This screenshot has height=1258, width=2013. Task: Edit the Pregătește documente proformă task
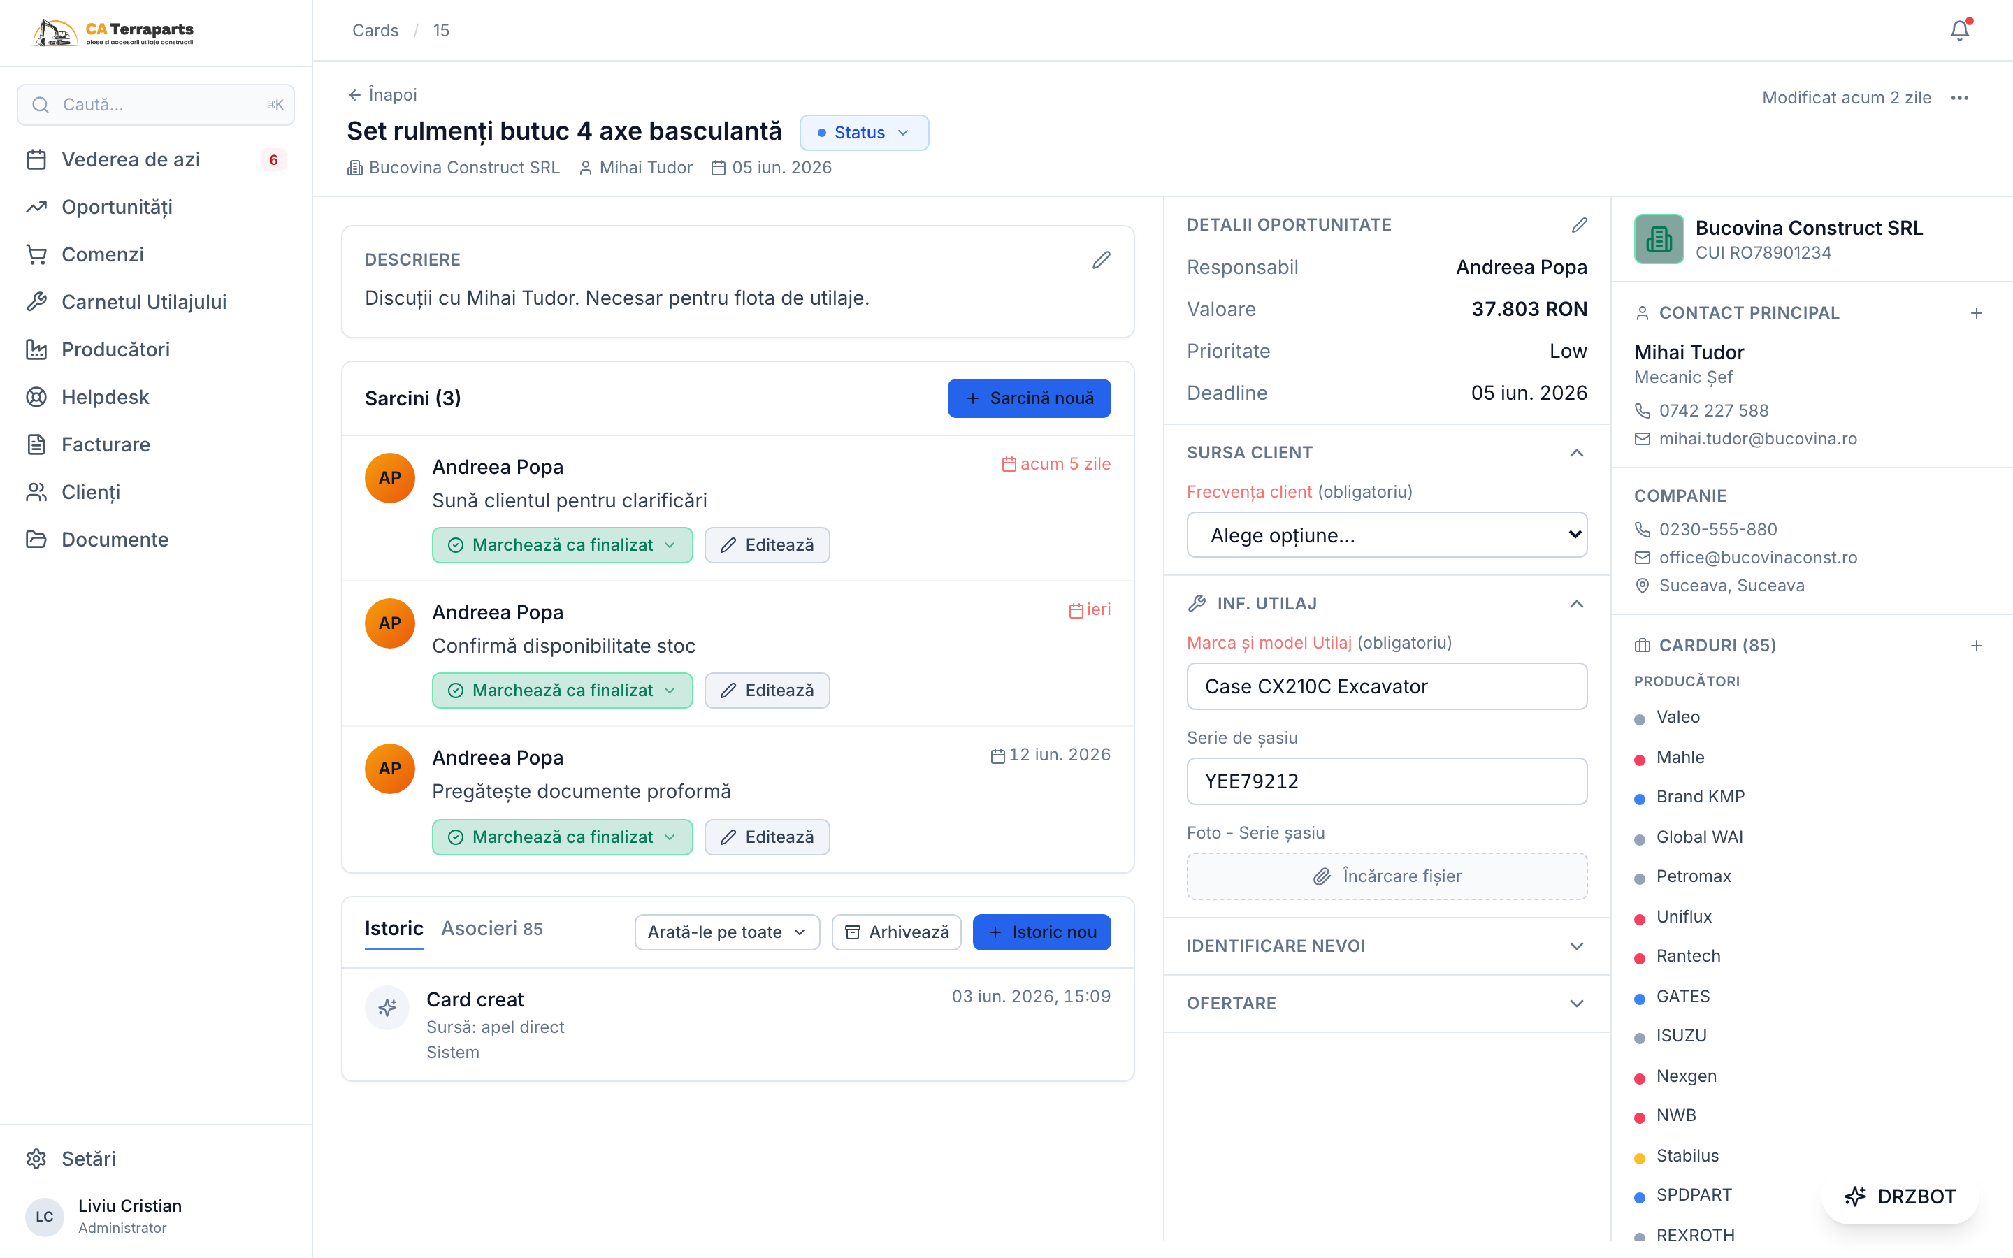click(x=766, y=837)
